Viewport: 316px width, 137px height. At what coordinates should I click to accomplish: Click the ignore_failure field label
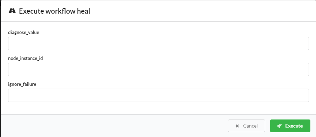click(22, 84)
